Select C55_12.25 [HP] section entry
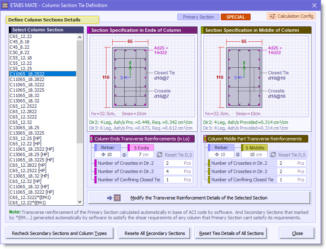The height and width of the screenshot is (249, 326). coord(25,138)
